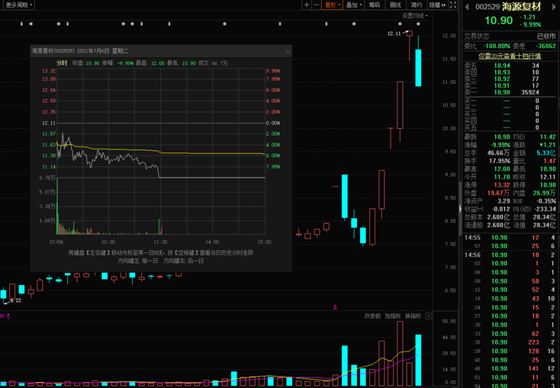Click the tick row with volume 223
This screenshot has height=388, width=560.
[510, 342]
